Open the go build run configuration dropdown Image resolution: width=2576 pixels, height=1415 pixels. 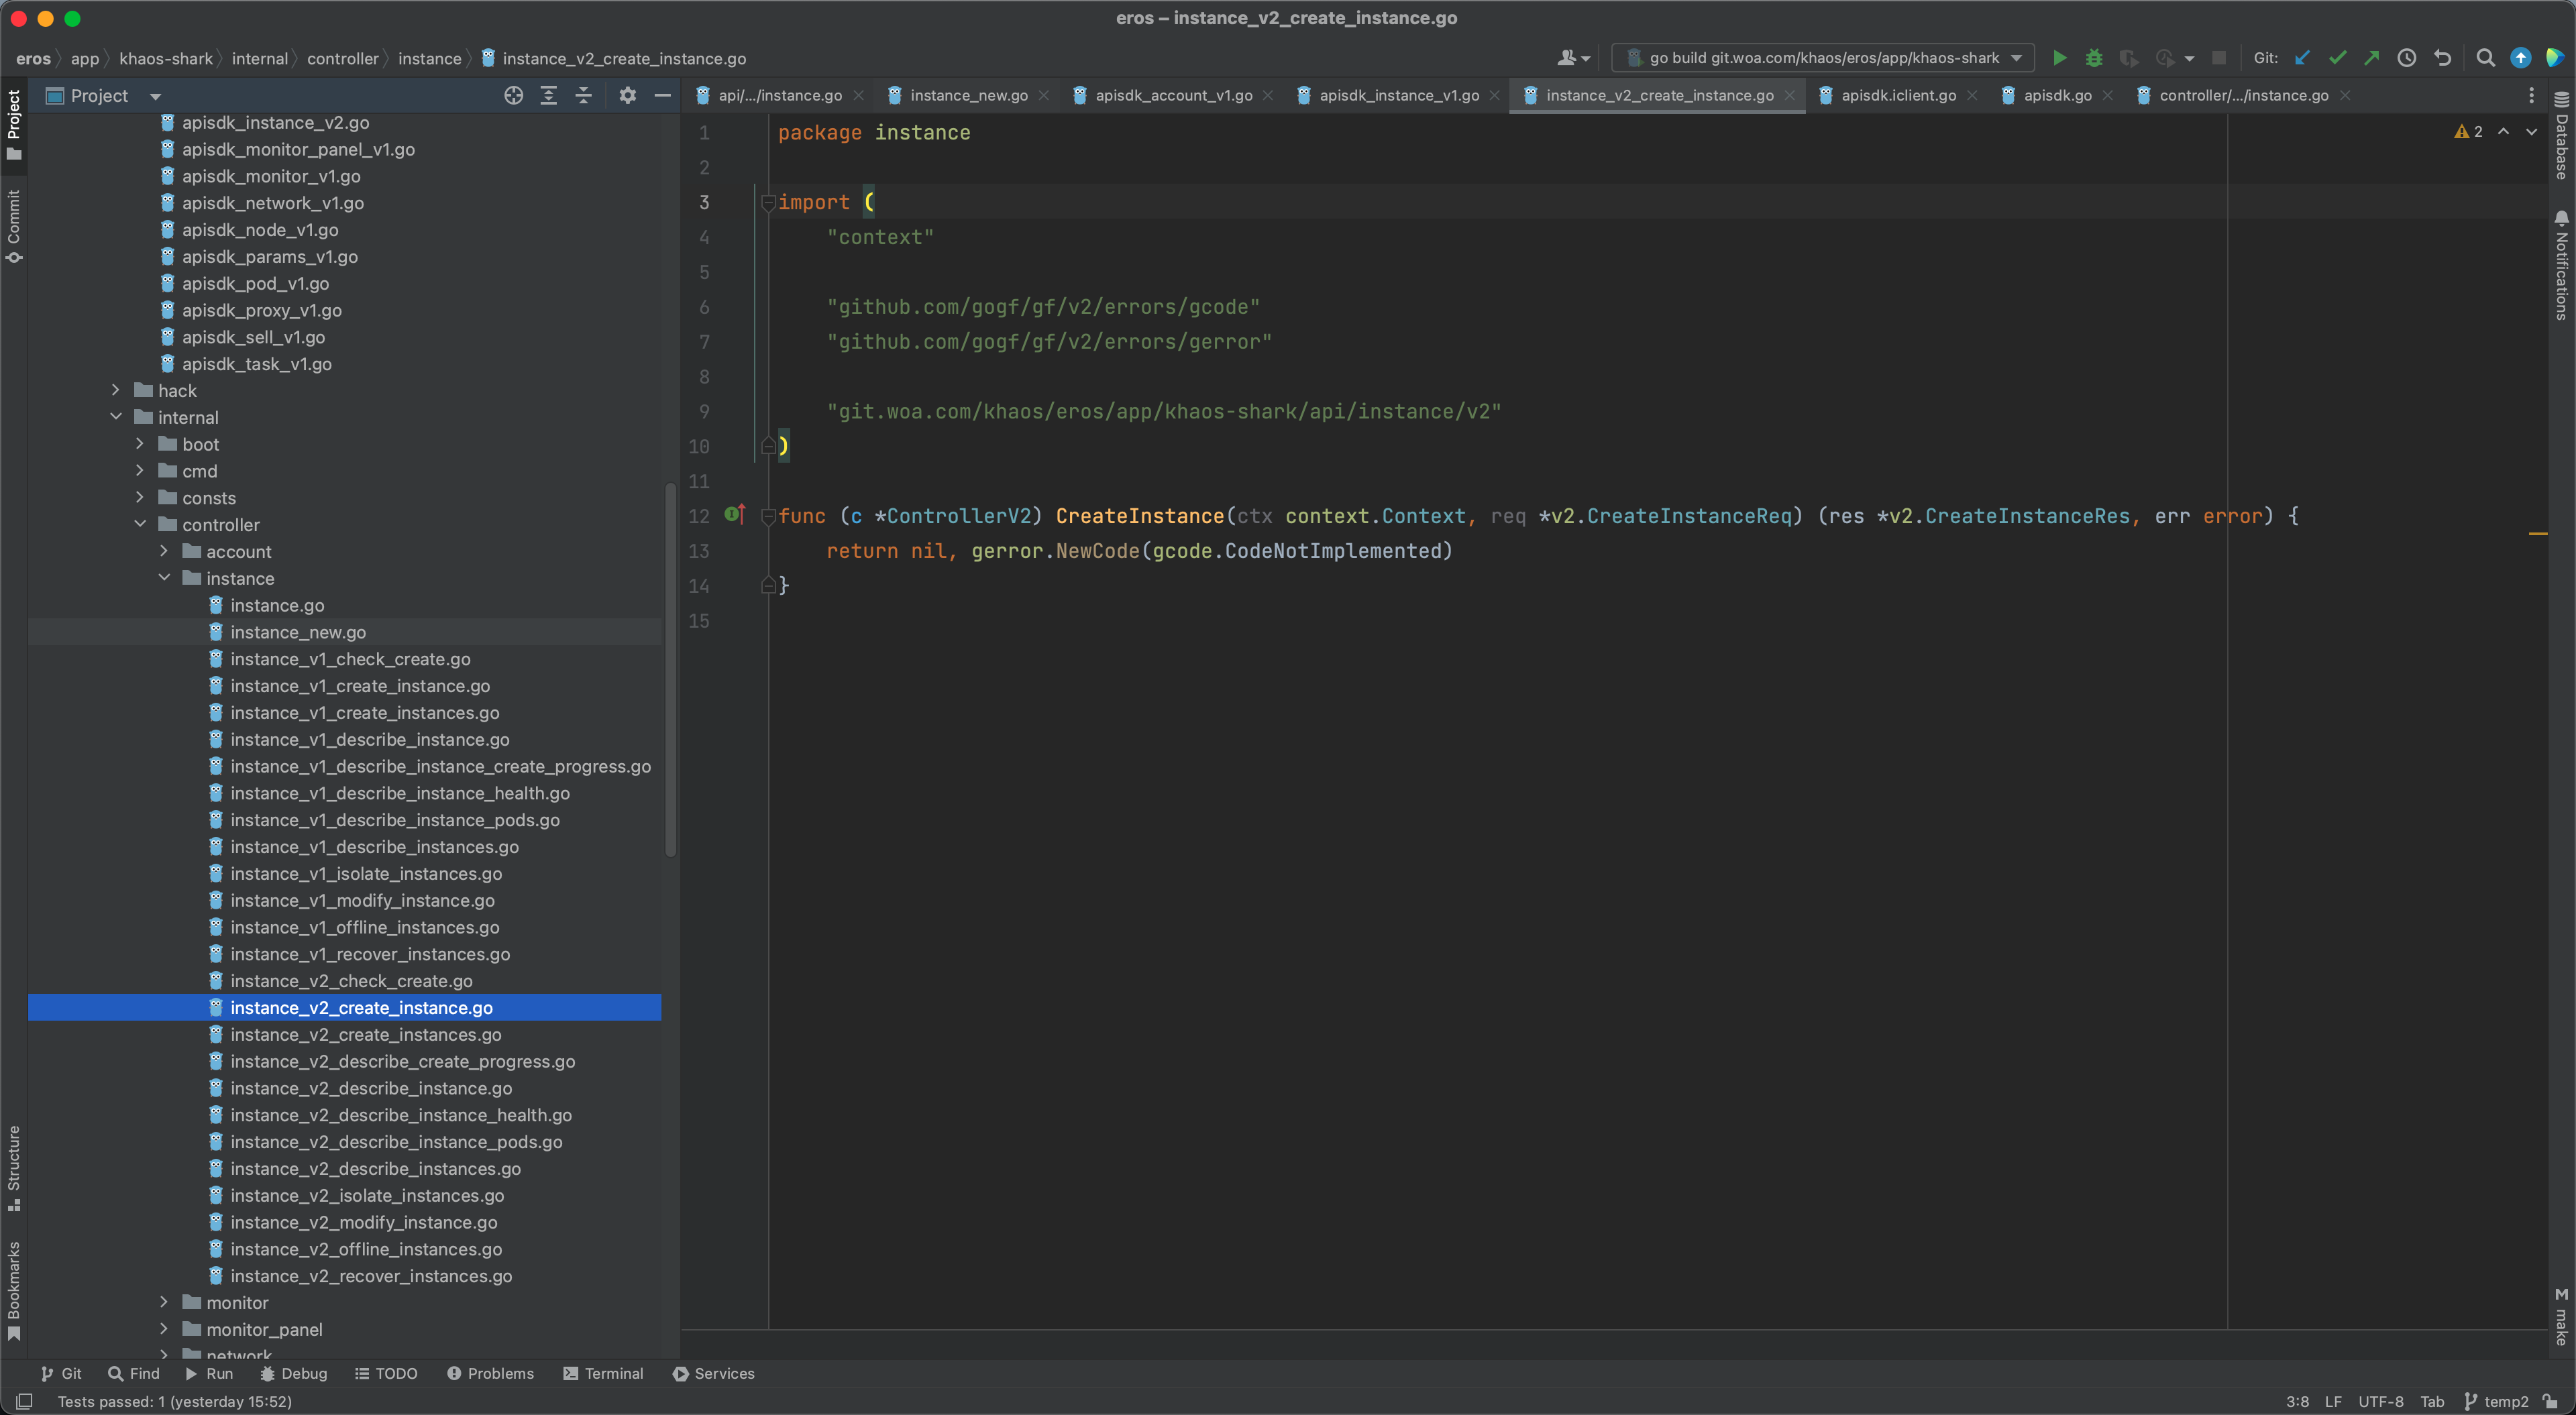click(1822, 58)
